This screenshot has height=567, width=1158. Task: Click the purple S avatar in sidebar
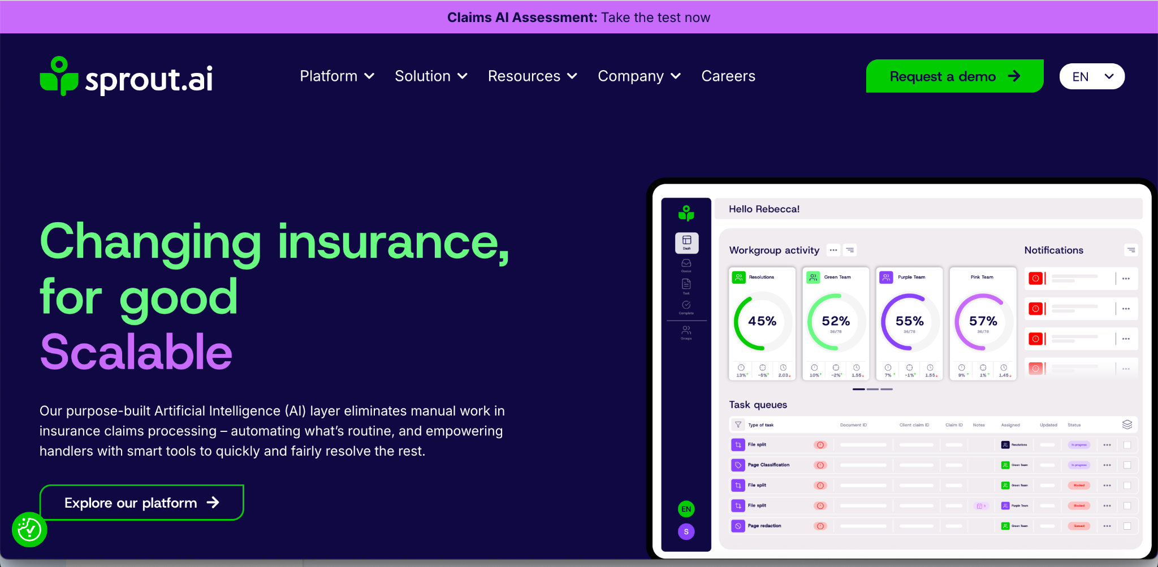click(686, 531)
